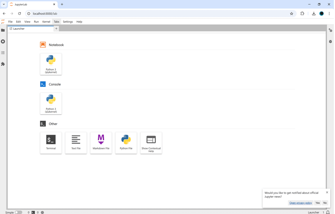
Task: Click Show Contextual Help tile
Action: point(151,143)
